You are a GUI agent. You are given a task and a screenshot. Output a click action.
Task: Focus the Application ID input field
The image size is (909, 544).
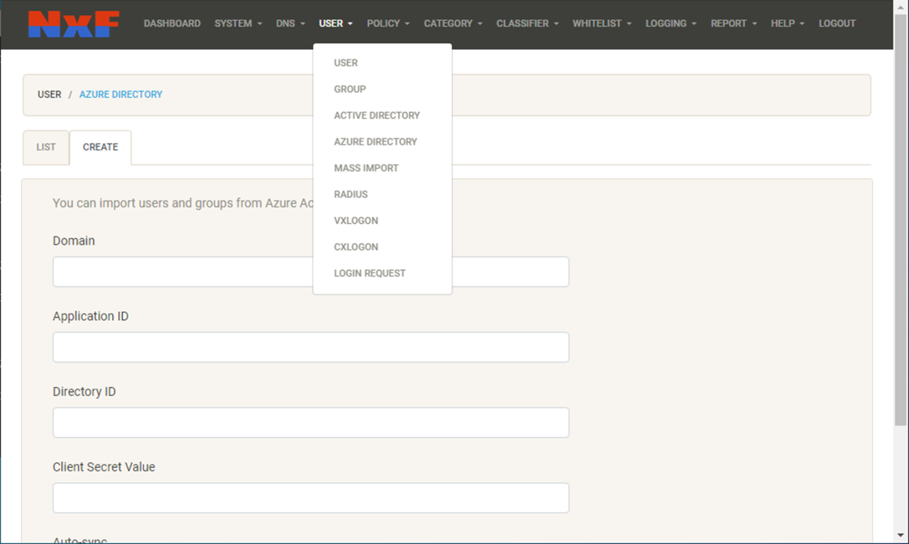tap(311, 347)
